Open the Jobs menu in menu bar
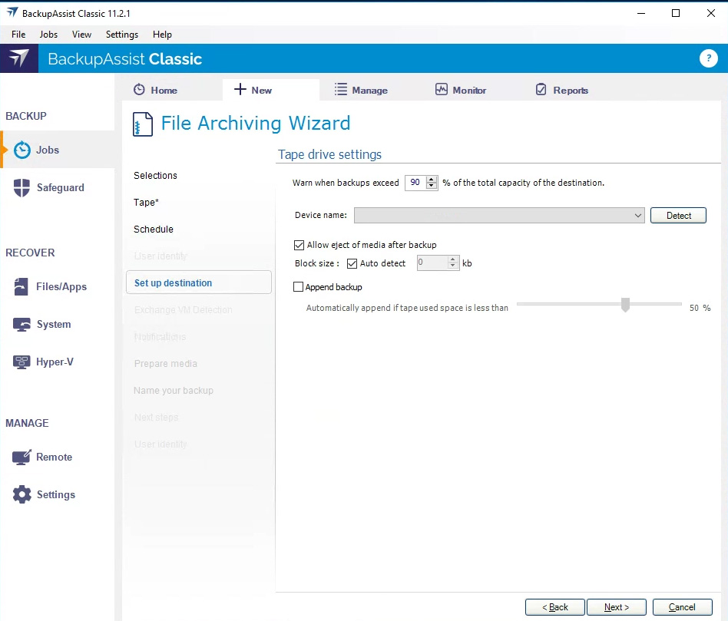Screen dimensions: 728x621 click(48, 35)
